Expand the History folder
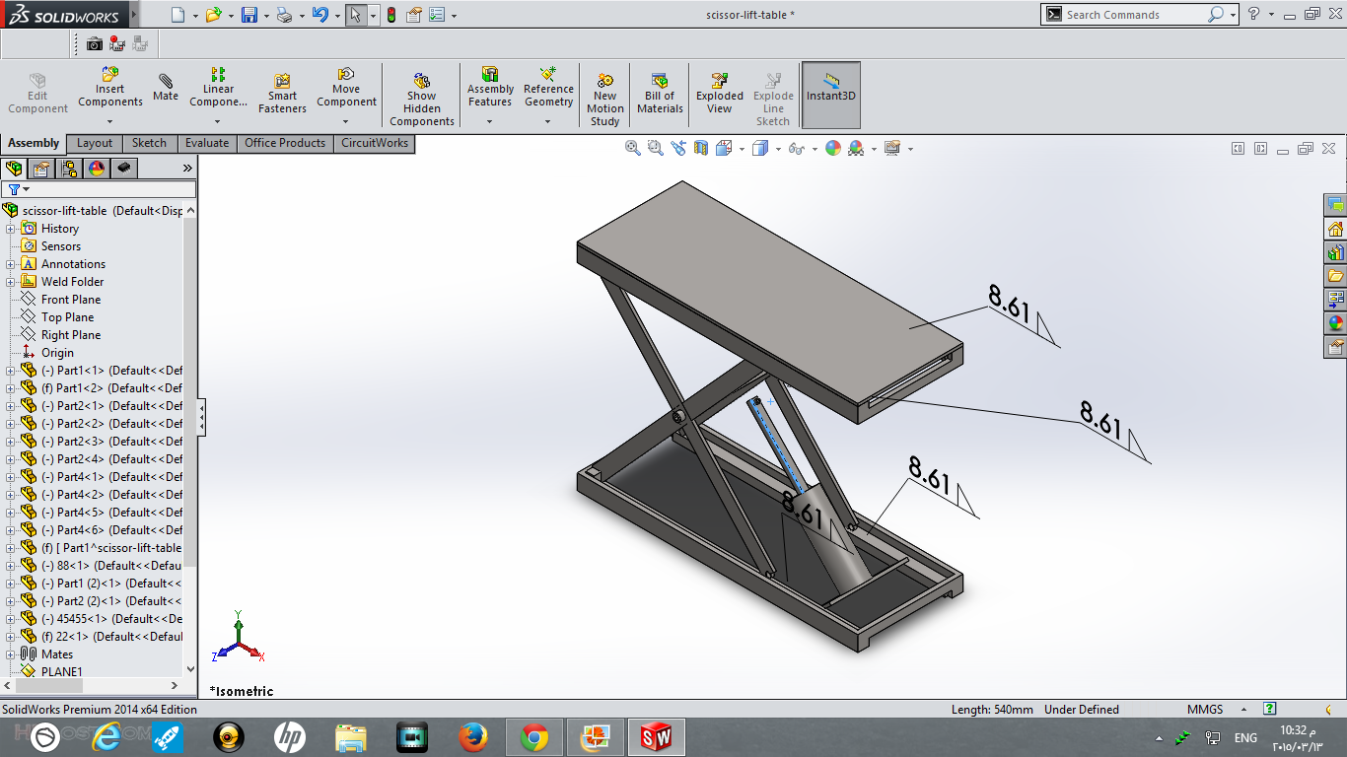The width and height of the screenshot is (1347, 757). [x=11, y=229]
